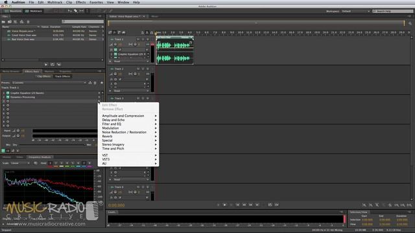Switch to the Properties tab
This screenshot has height=233, width=415.
pos(65,71)
